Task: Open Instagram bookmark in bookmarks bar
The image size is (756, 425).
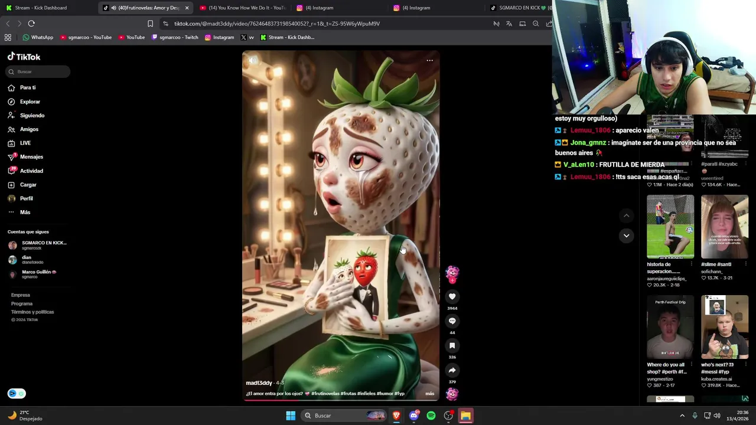Action: (x=219, y=37)
